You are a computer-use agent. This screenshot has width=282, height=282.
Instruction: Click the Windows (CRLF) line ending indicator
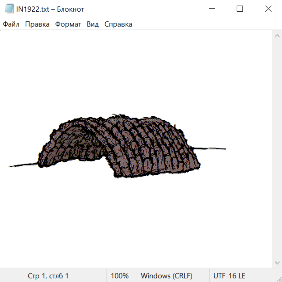click(166, 276)
